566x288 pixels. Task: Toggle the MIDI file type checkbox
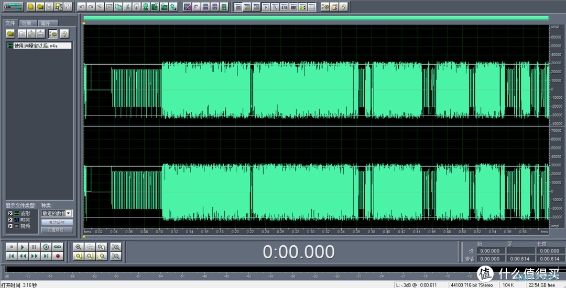pyautogui.click(x=10, y=220)
